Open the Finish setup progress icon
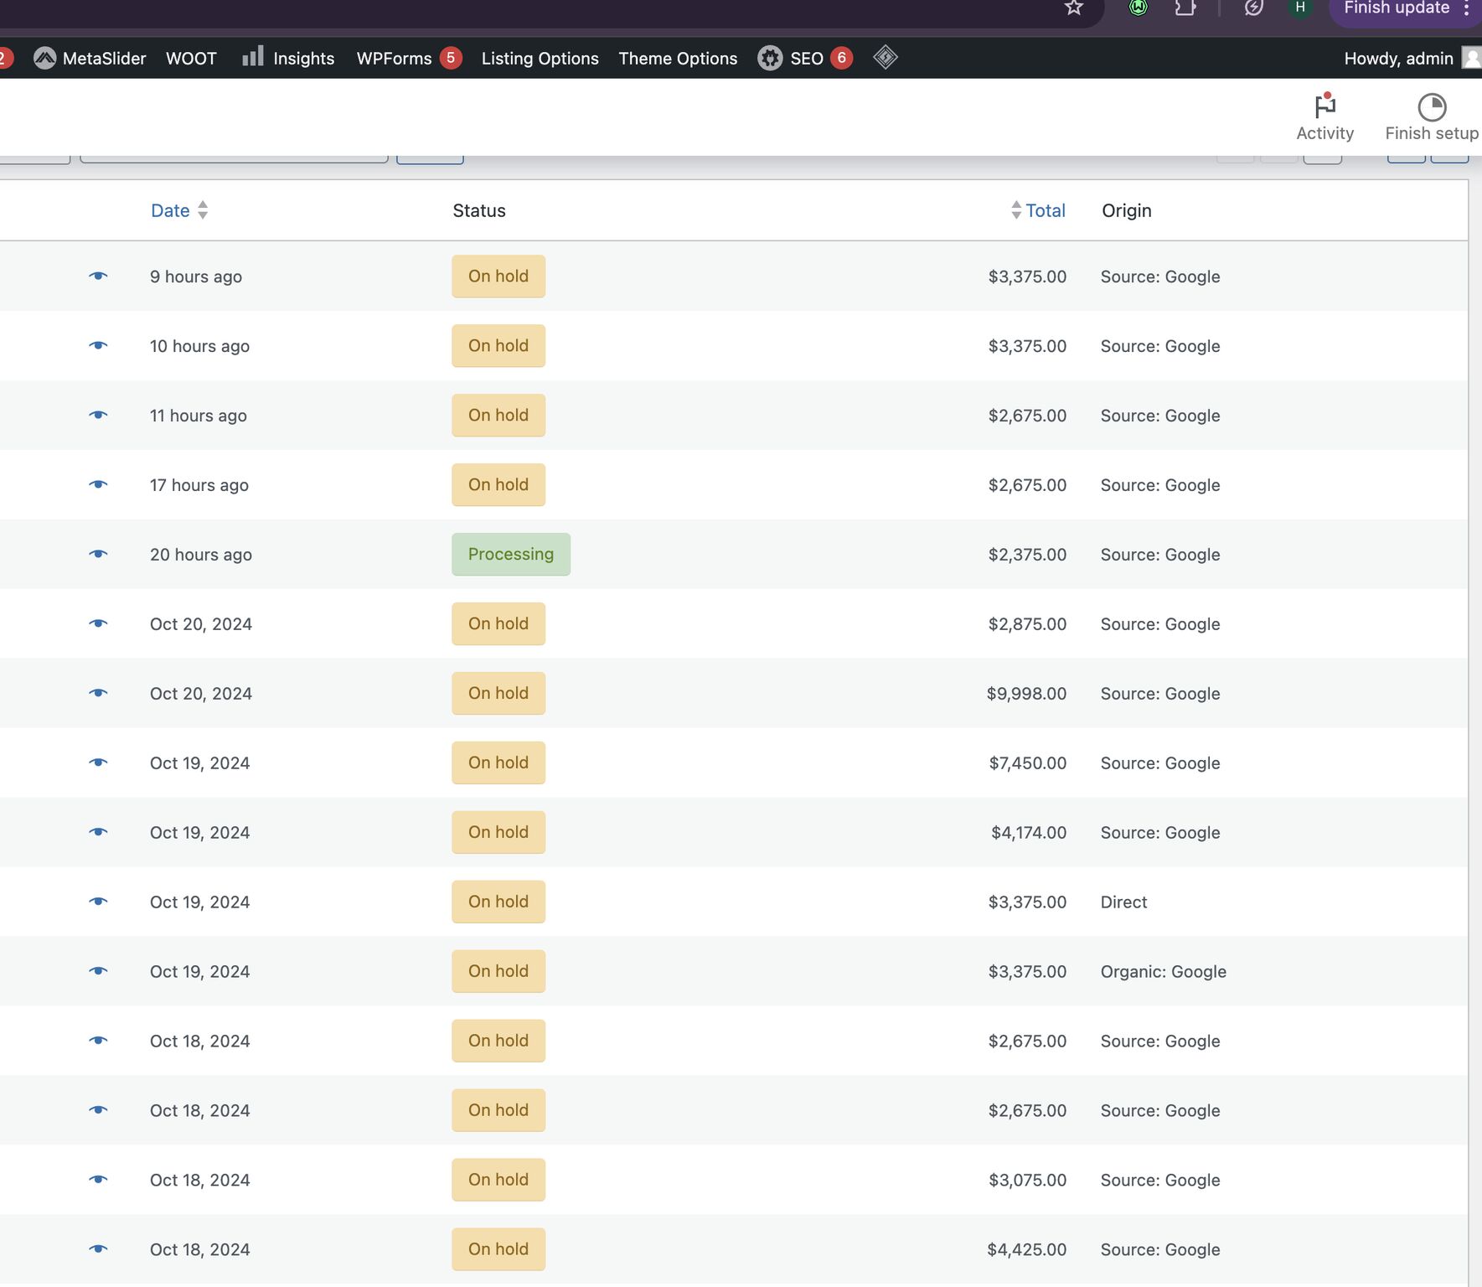 (1432, 107)
